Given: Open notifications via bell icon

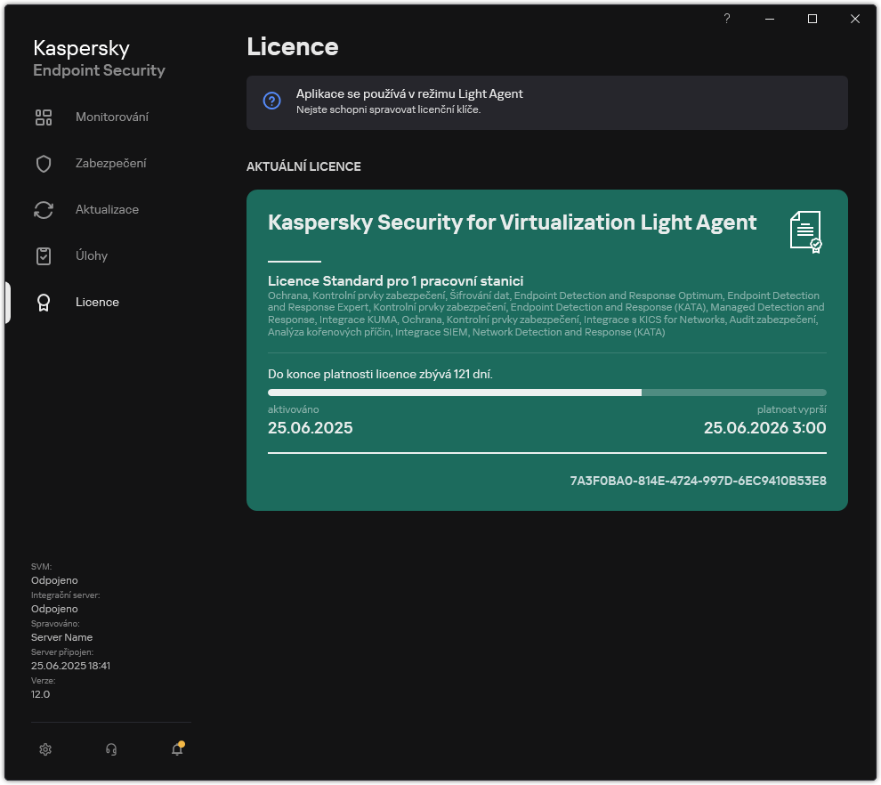Looking at the screenshot, I should pos(177,749).
